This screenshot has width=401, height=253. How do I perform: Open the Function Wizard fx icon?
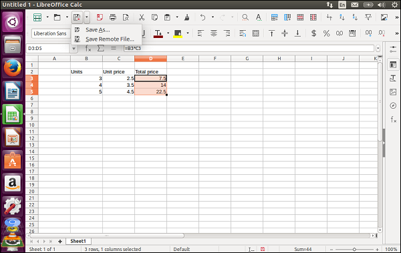pyautogui.click(x=88, y=48)
